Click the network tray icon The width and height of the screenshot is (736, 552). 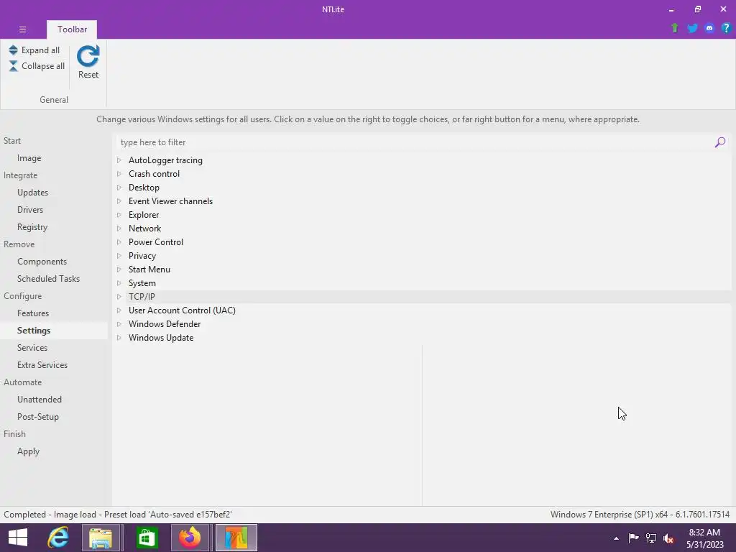click(651, 538)
